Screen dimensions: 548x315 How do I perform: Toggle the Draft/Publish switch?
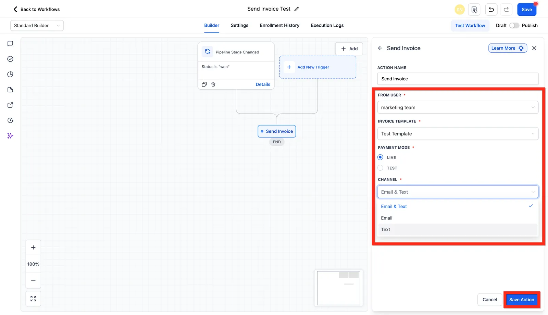coord(514,26)
